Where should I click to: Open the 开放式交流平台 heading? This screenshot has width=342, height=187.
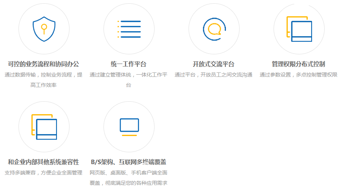pos(214,64)
